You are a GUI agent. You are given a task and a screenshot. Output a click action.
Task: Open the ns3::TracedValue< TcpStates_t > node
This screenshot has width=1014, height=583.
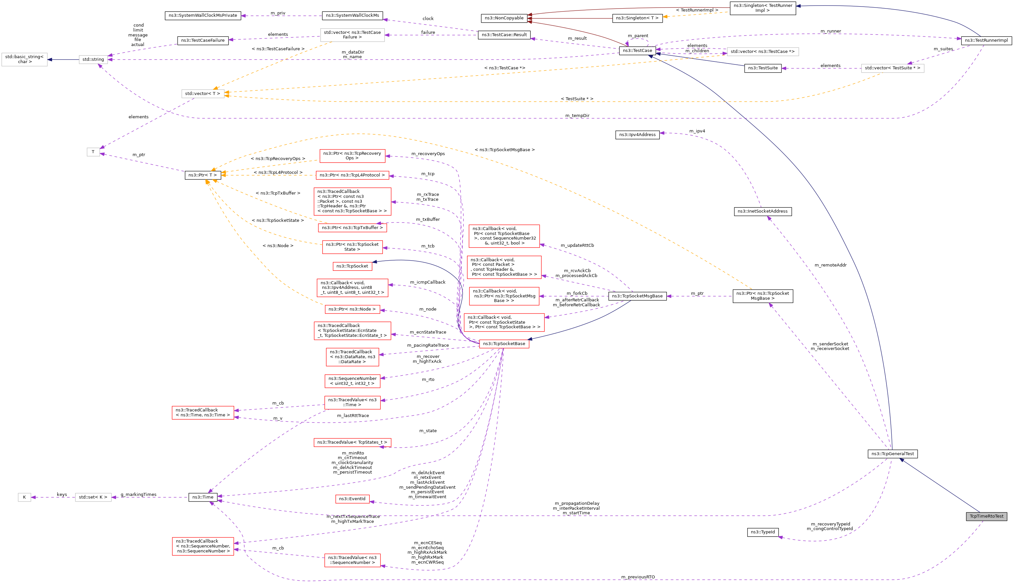click(x=352, y=442)
